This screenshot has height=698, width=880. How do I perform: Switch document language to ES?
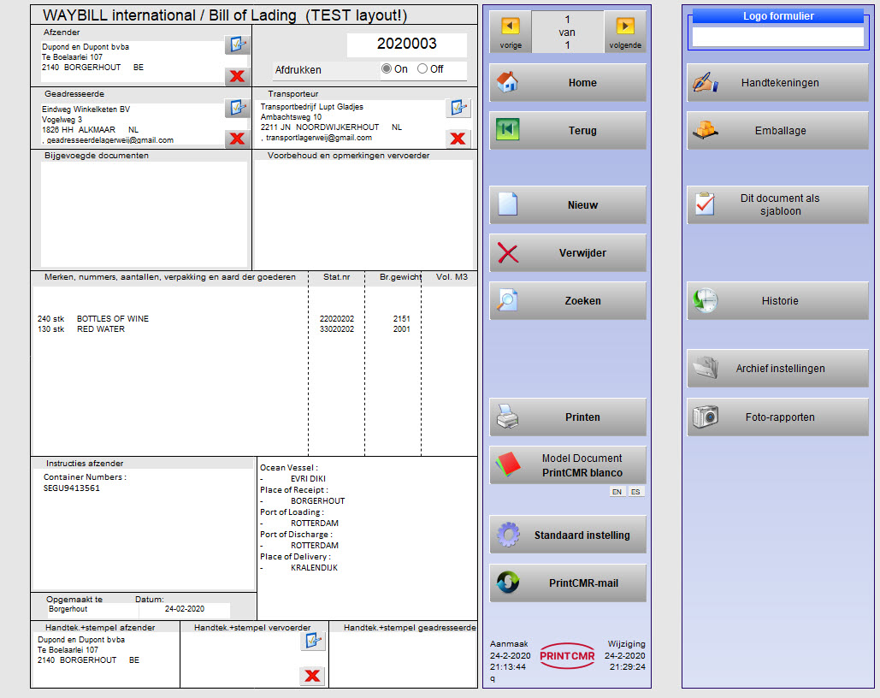pyautogui.click(x=635, y=492)
